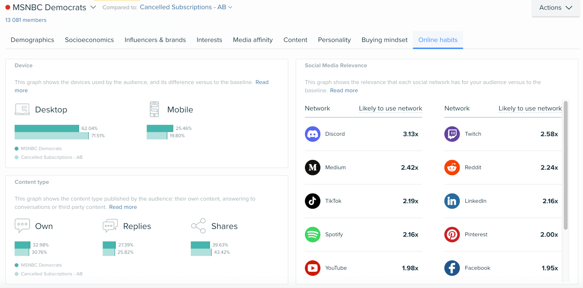
Task: Click the Twitch network icon
Action: [452, 134]
